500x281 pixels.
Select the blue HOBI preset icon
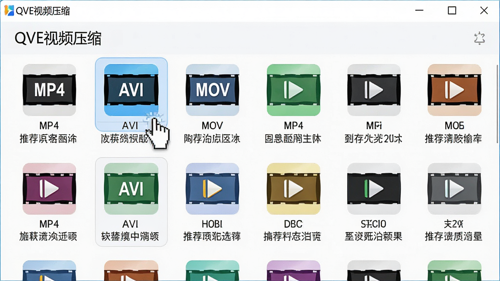pos(212,189)
